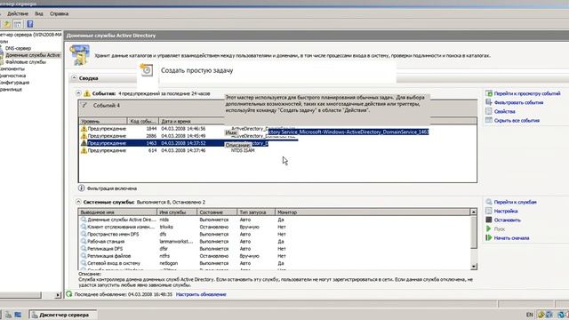Sort services by Состояние column
Image resolution: width=569 pixels, height=320 pixels.
[217, 212]
